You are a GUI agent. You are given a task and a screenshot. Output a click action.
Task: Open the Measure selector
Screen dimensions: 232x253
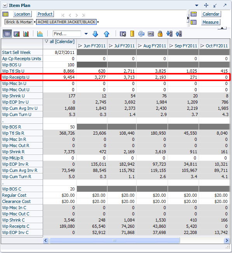pyautogui.click(x=211, y=22)
